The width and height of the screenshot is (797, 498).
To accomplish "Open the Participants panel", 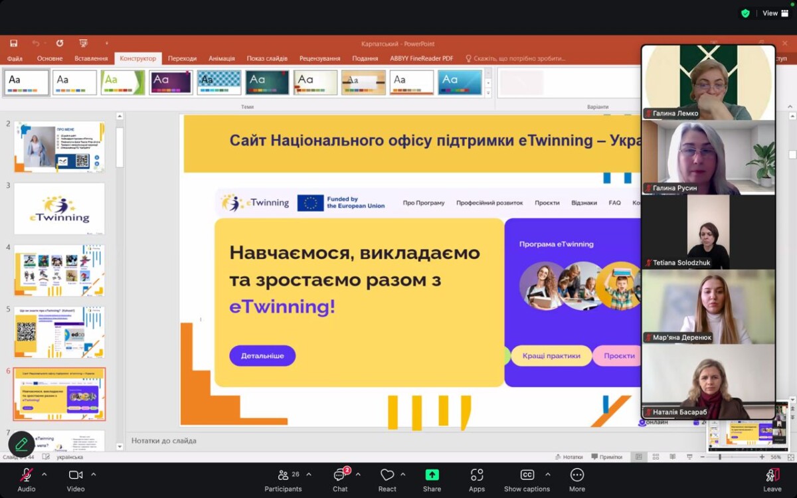I will pos(284,475).
